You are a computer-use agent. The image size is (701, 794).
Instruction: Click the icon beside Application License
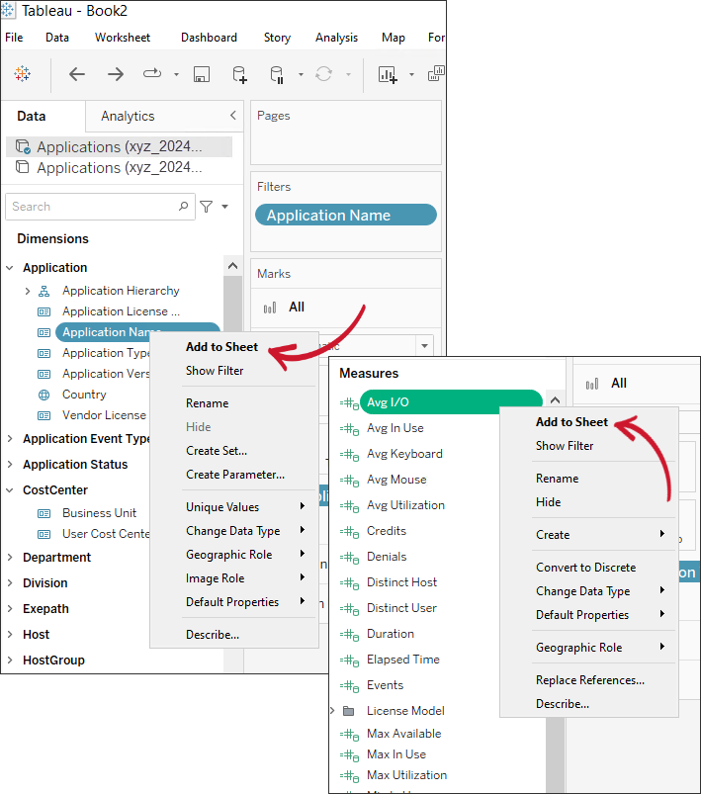point(44,311)
